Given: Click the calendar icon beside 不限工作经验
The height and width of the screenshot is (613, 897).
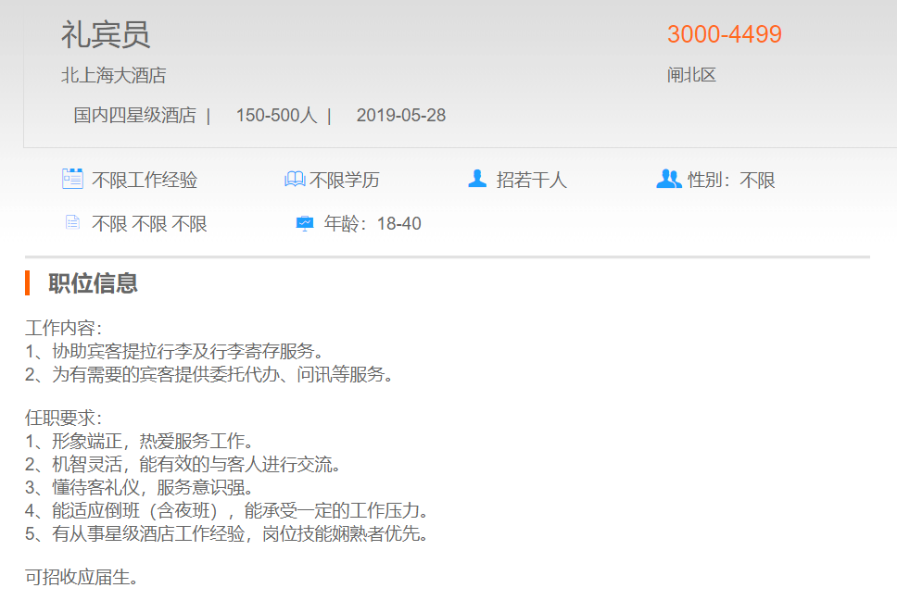Looking at the screenshot, I should (72, 179).
